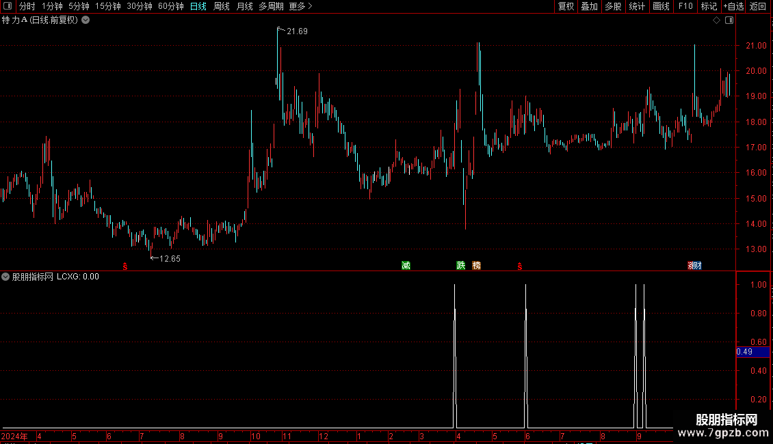Switch to the 15分钟 period
Screen dimensions: 773x444
108,6
